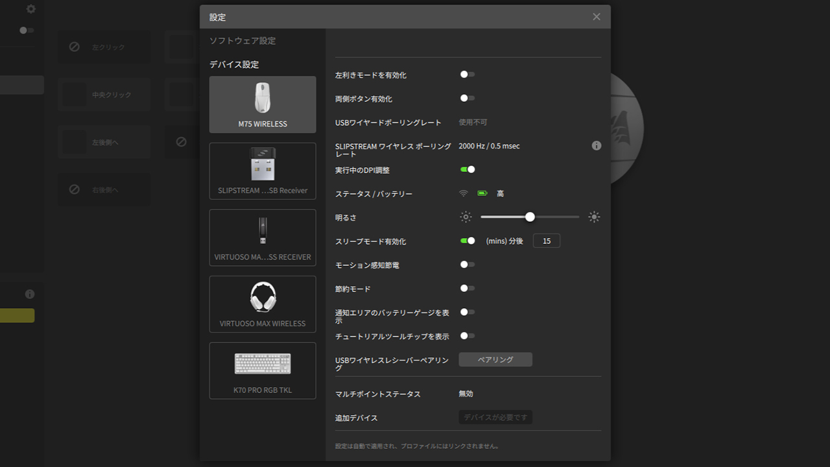The width and height of the screenshot is (830, 467).
Task: Select the M75 WIRELESS mouse device
Action: click(x=263, y=104)
